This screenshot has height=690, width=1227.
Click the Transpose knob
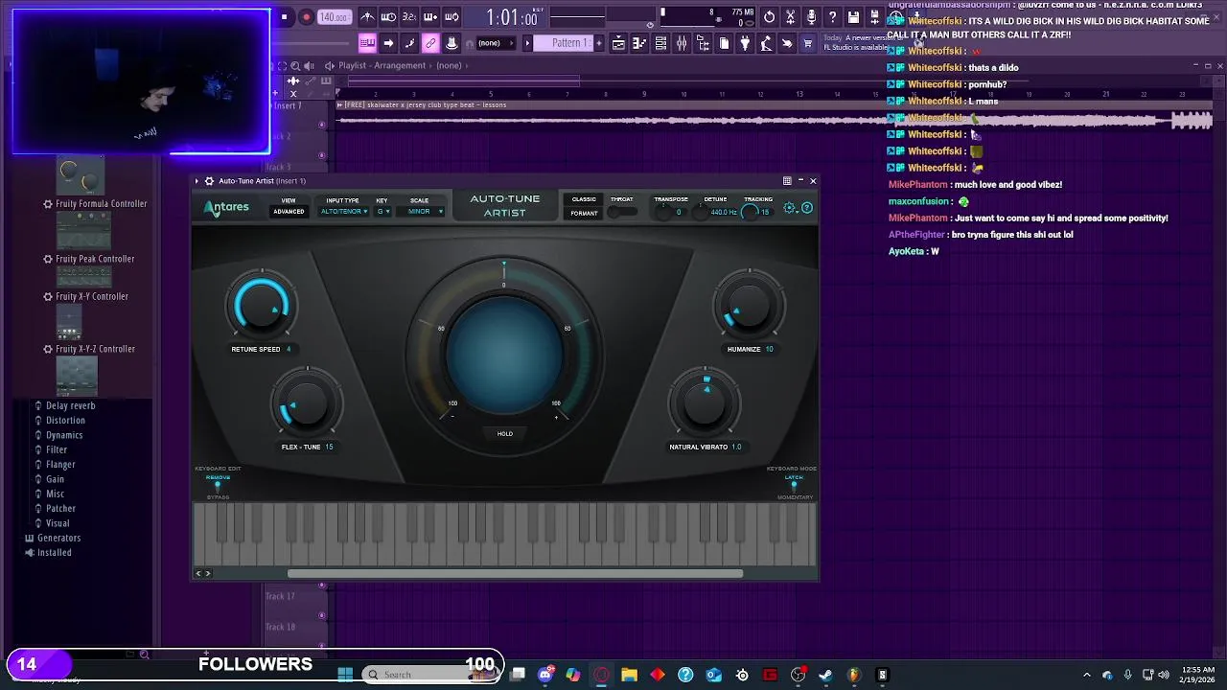pos(663,212)
